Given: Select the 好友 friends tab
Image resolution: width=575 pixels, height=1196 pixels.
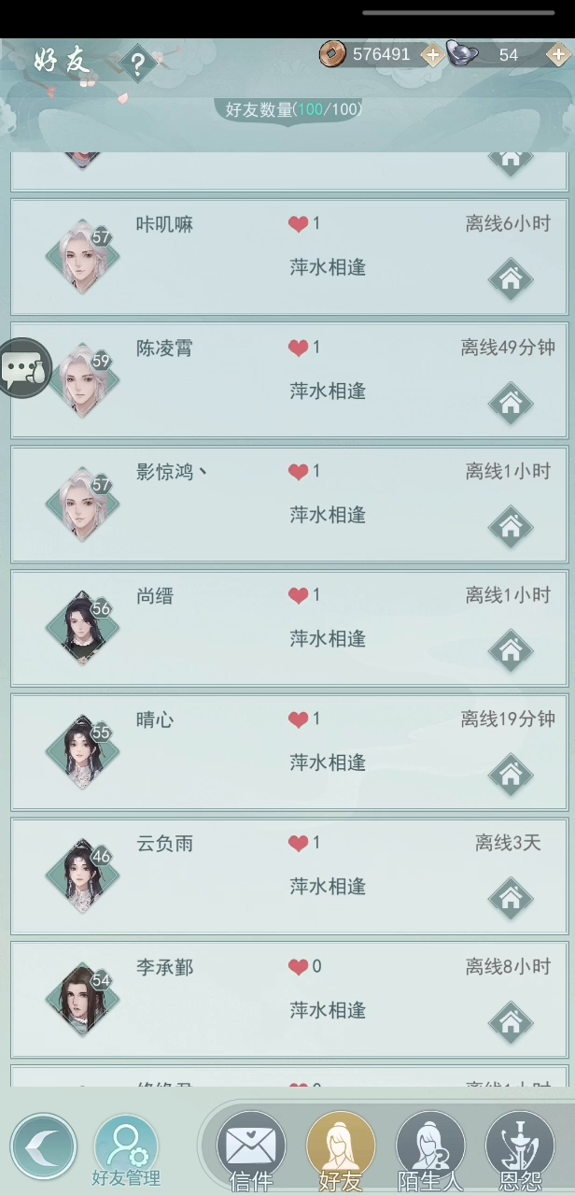Looking at the screenshot, I should coord(341,1151).
